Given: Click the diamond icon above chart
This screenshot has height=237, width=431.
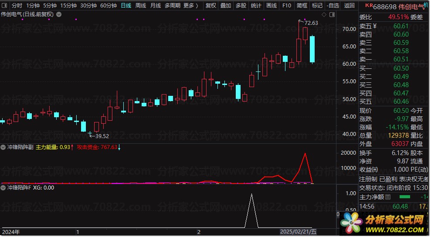Looking at the screenshot, I should coord(324,14).
